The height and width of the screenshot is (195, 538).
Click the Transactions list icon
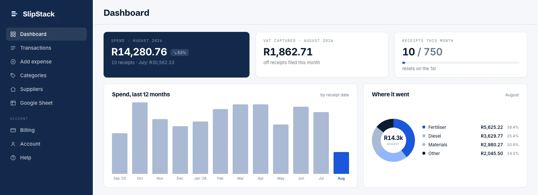click(13, 48)
